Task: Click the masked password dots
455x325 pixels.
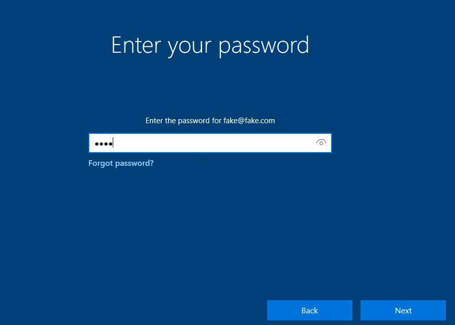Action: 104,143
